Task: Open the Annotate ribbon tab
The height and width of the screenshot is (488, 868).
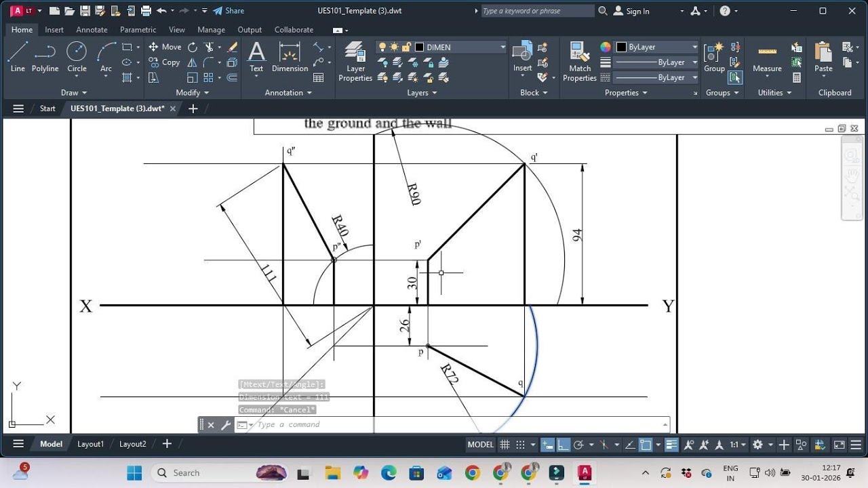Action: tap(92, 30)
